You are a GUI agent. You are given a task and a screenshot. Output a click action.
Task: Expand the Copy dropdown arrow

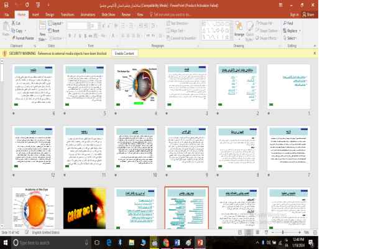tap(25, 31)
